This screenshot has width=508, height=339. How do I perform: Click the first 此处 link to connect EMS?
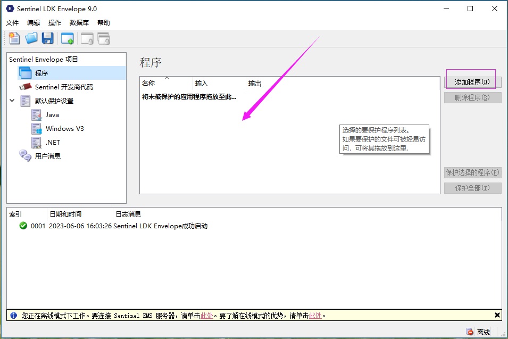click(x=207, y=316)
